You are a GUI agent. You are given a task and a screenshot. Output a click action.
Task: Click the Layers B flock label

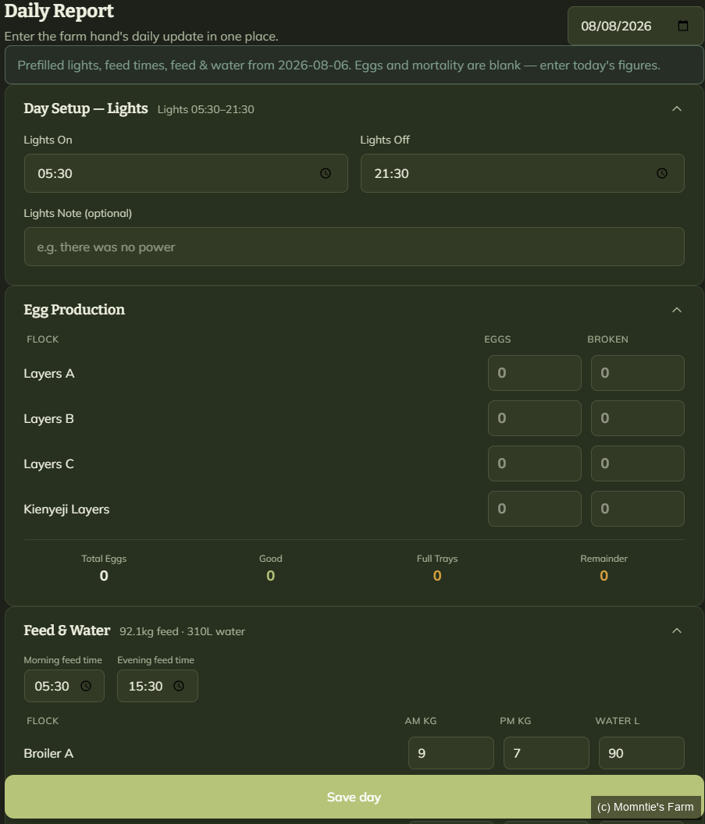click(x=49, y=419)
